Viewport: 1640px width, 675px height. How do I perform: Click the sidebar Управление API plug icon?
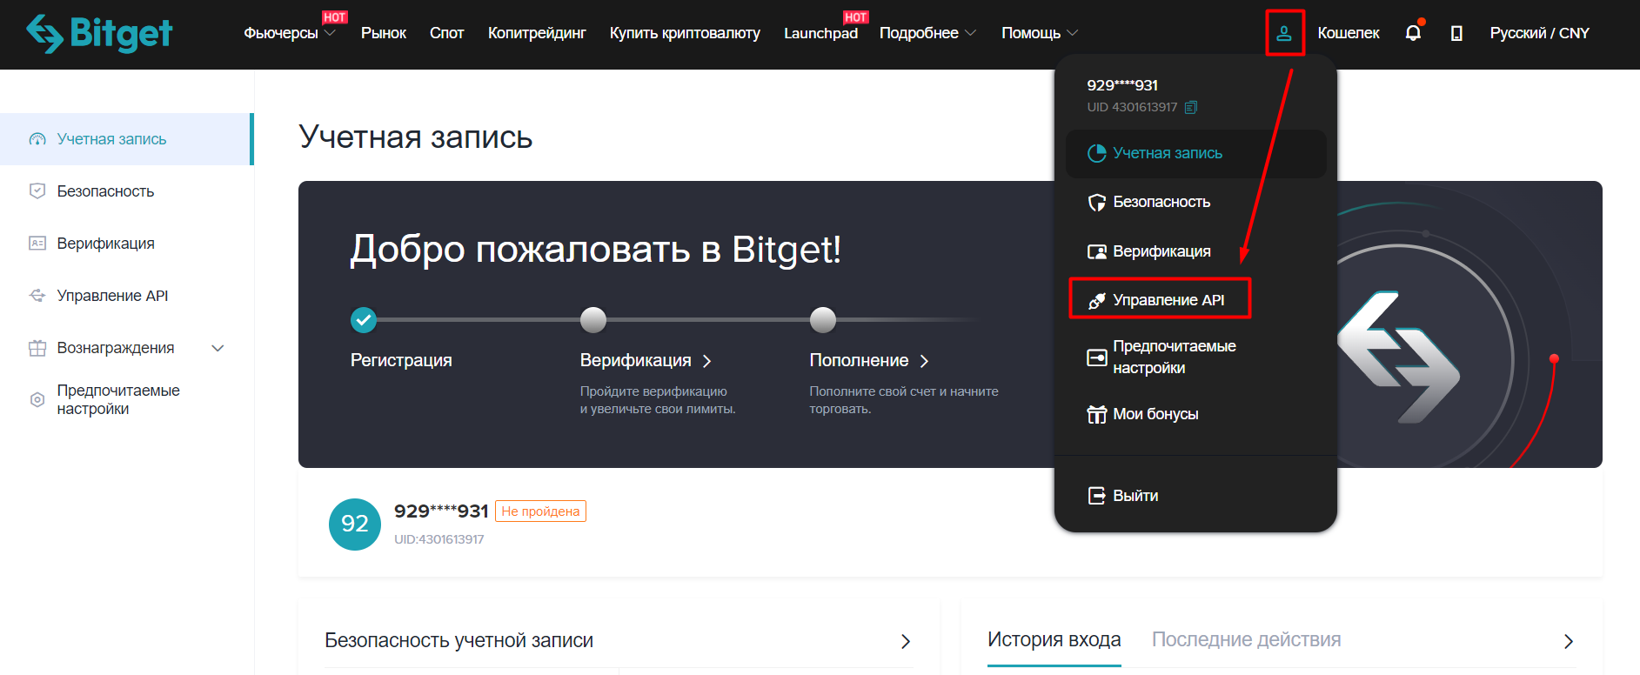(37, 296)
